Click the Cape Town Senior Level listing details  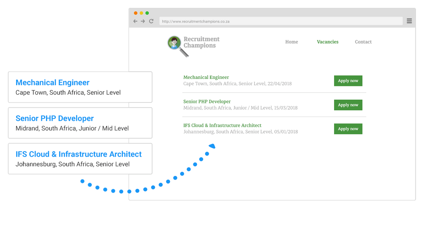point(237,83)
